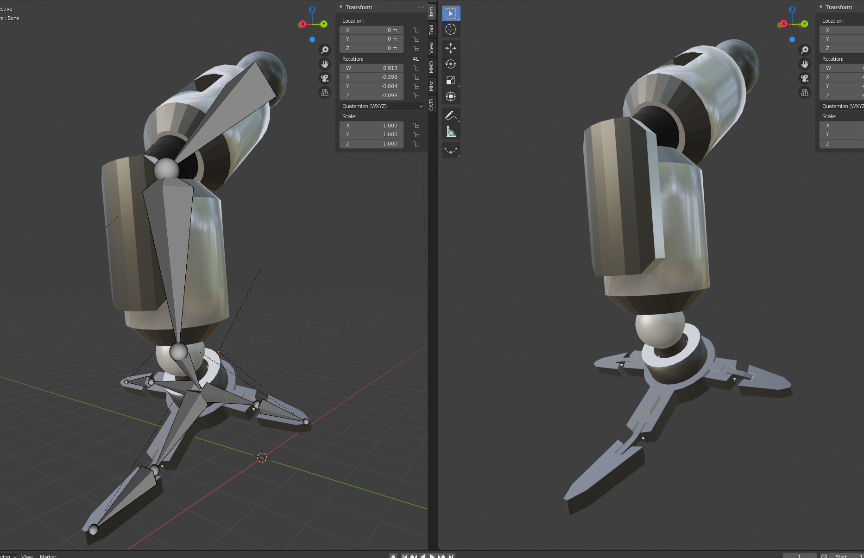Click pan hand icon in left viewport
Screen dimensions: 864x558
coord(325,64)
